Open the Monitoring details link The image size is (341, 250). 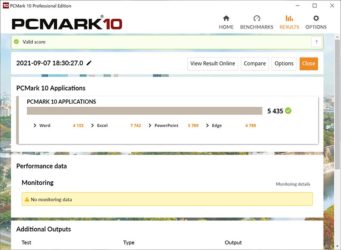coord(293,184)
